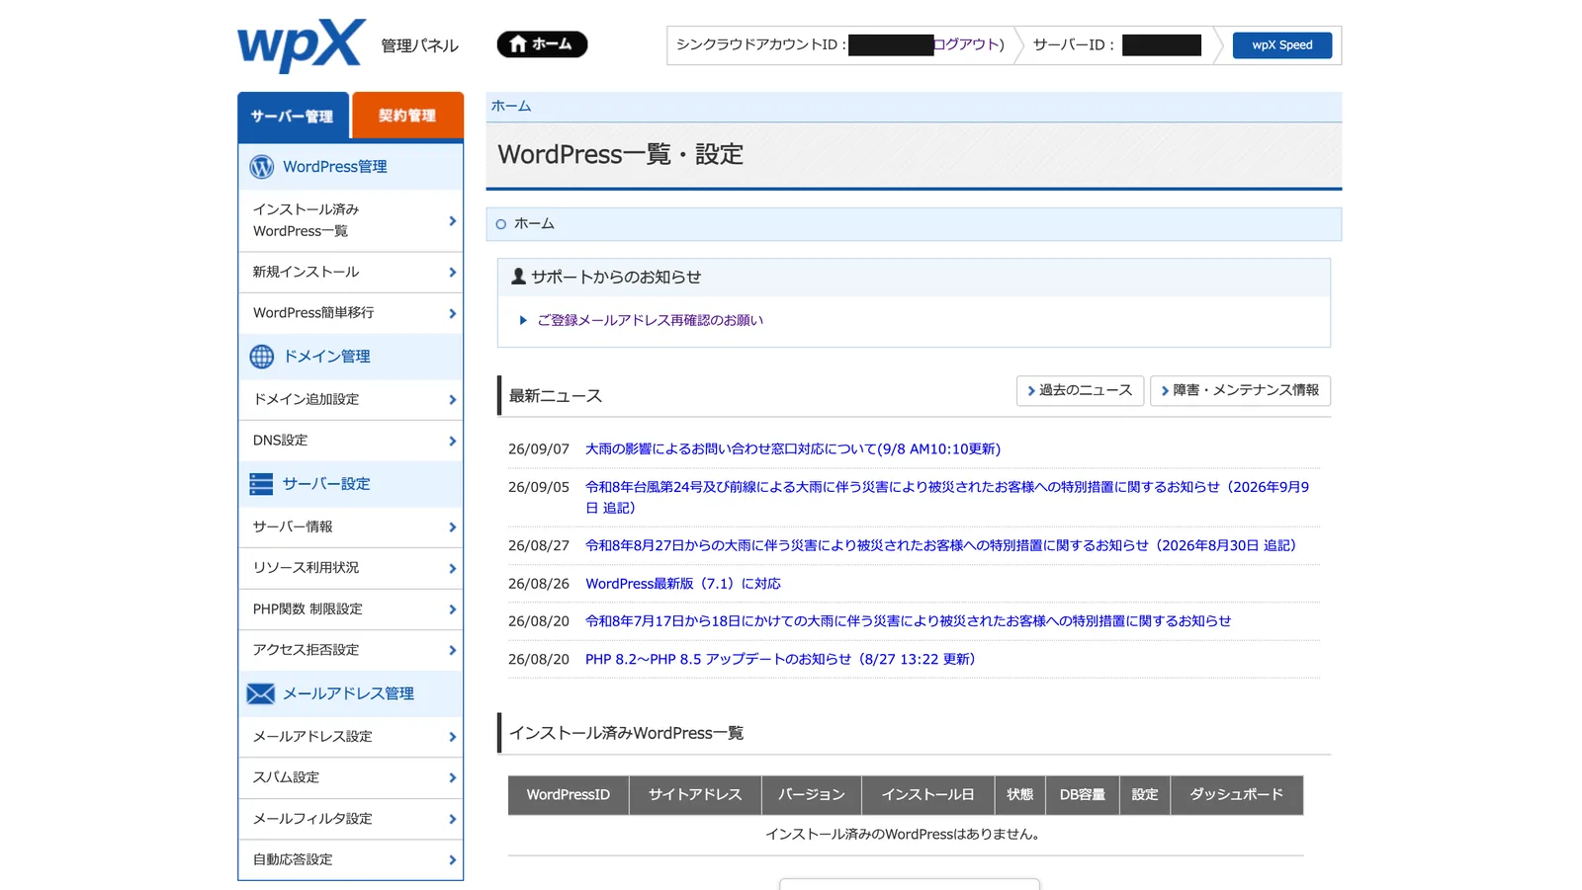Open news about 大雨の影響によるお問い合わせ窓口対応

pyautogui.click(x=793, y=448)
